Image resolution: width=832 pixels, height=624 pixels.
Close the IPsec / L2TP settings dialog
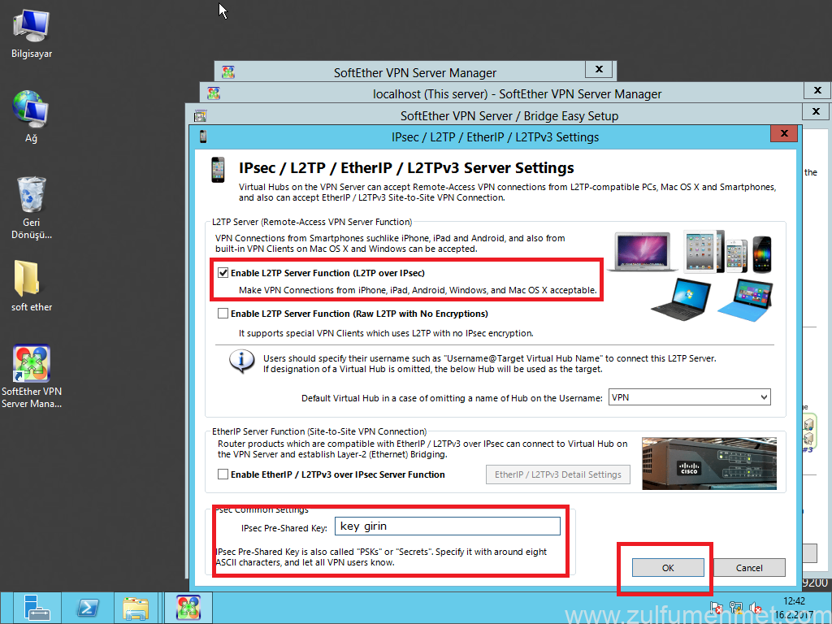click(x=783, y=133)
